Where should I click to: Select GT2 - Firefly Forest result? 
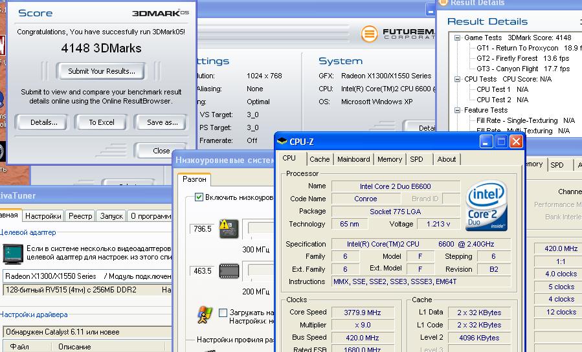(x=523, y=59)
